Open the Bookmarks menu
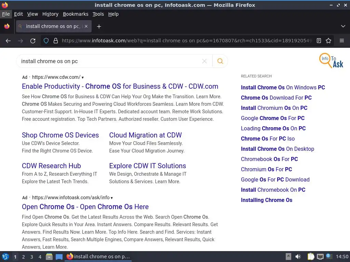 [76, 14]
